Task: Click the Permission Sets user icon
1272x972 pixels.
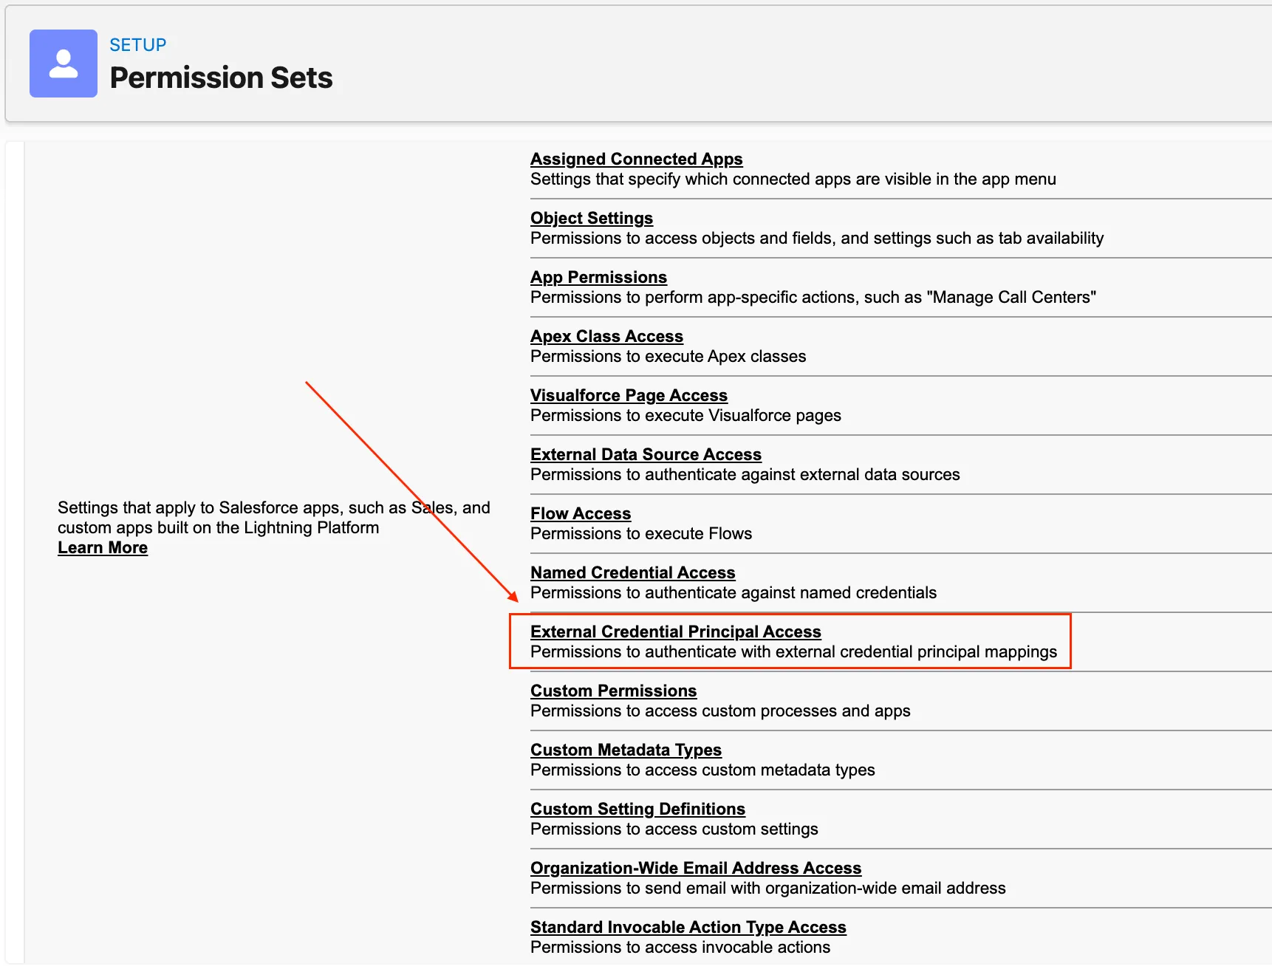Action: 64,64
